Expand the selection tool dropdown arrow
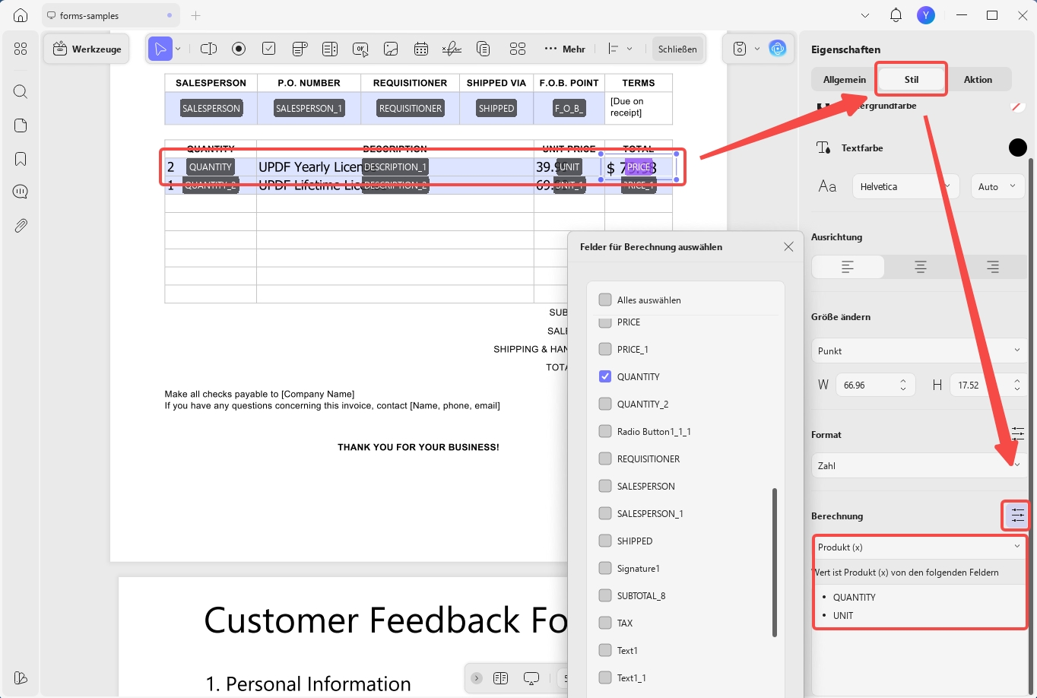The height and width of the screenshot is (698, 1037). pos(178,49)
